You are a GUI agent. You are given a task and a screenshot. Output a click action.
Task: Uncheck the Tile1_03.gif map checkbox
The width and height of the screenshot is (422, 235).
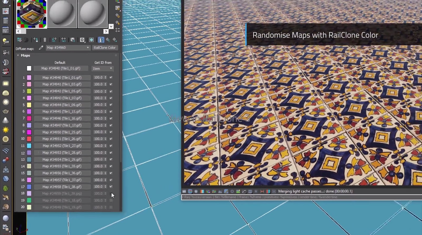tap(111, 84)
